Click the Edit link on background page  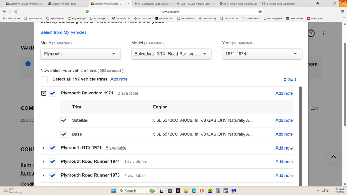coord(314,108)
